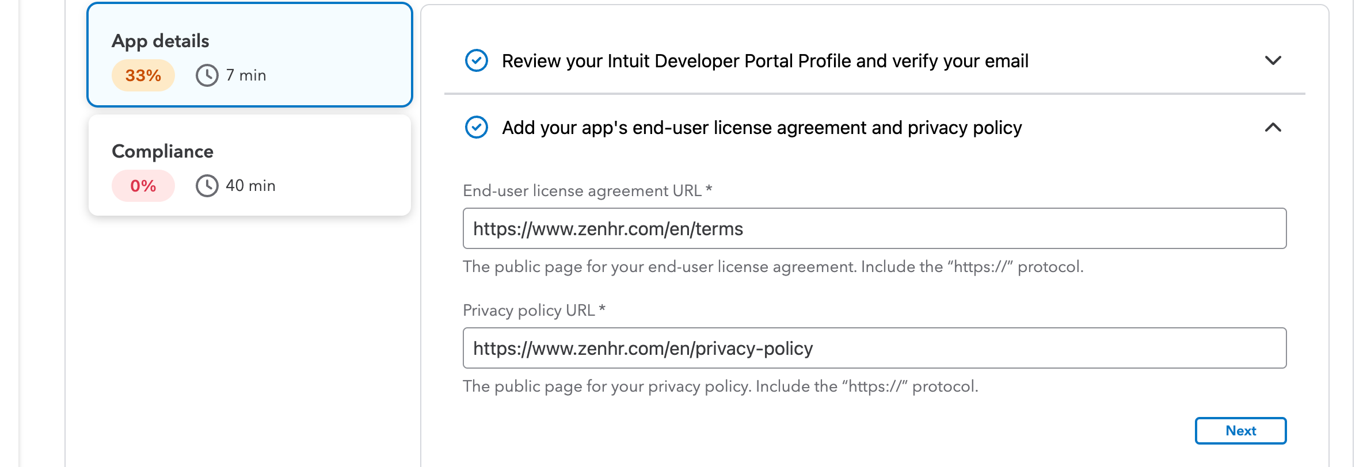The height and width of the screenshot is (467, 1363).
Task: Focus the End-user license agreement URL field
Action: click(874, 228)
